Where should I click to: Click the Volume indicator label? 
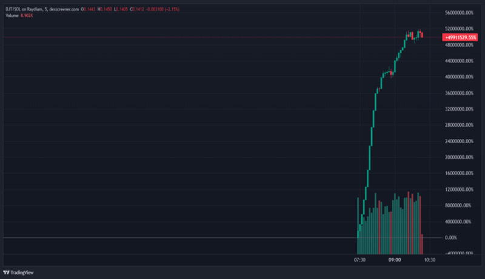(12, 16)
